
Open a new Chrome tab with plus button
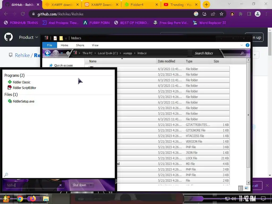click(x=206, y=5)
